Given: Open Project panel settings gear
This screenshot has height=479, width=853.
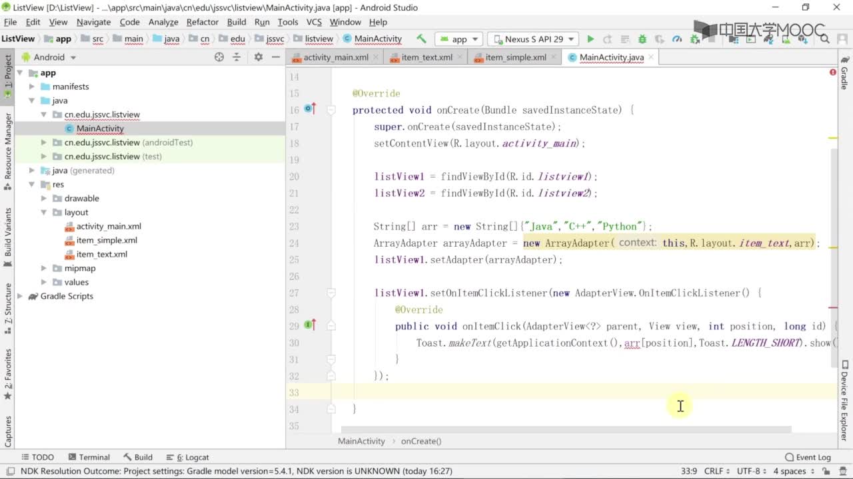Looking at the screenshot, I should click(259, 57).
